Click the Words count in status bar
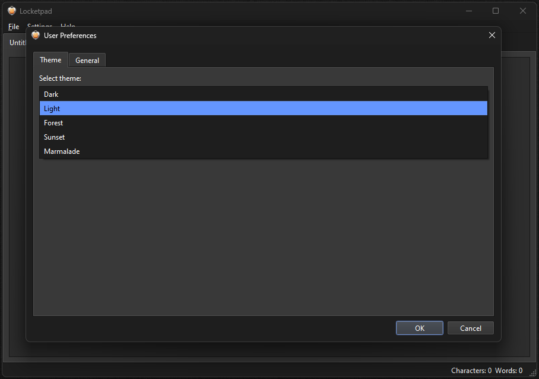Image resolution: width=539 pixels, height=379 pixels. [509, 370]
